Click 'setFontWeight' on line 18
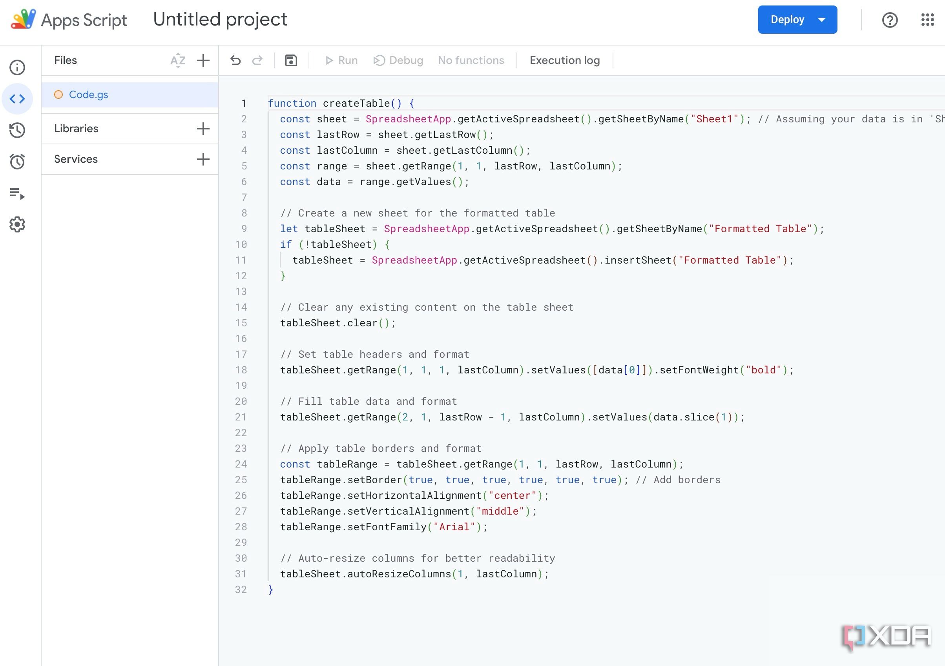 [699, 370]
